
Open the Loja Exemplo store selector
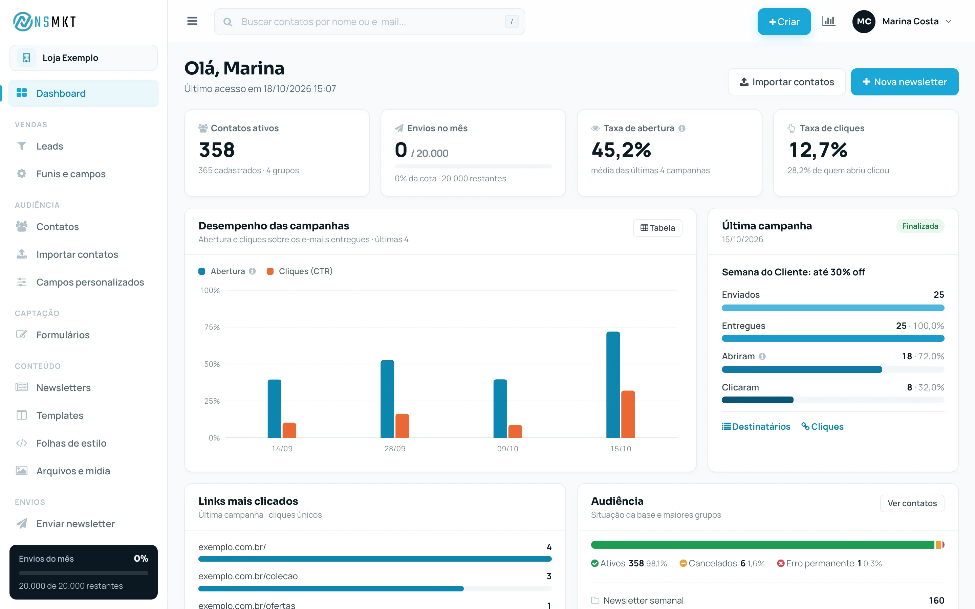(84, 58)
